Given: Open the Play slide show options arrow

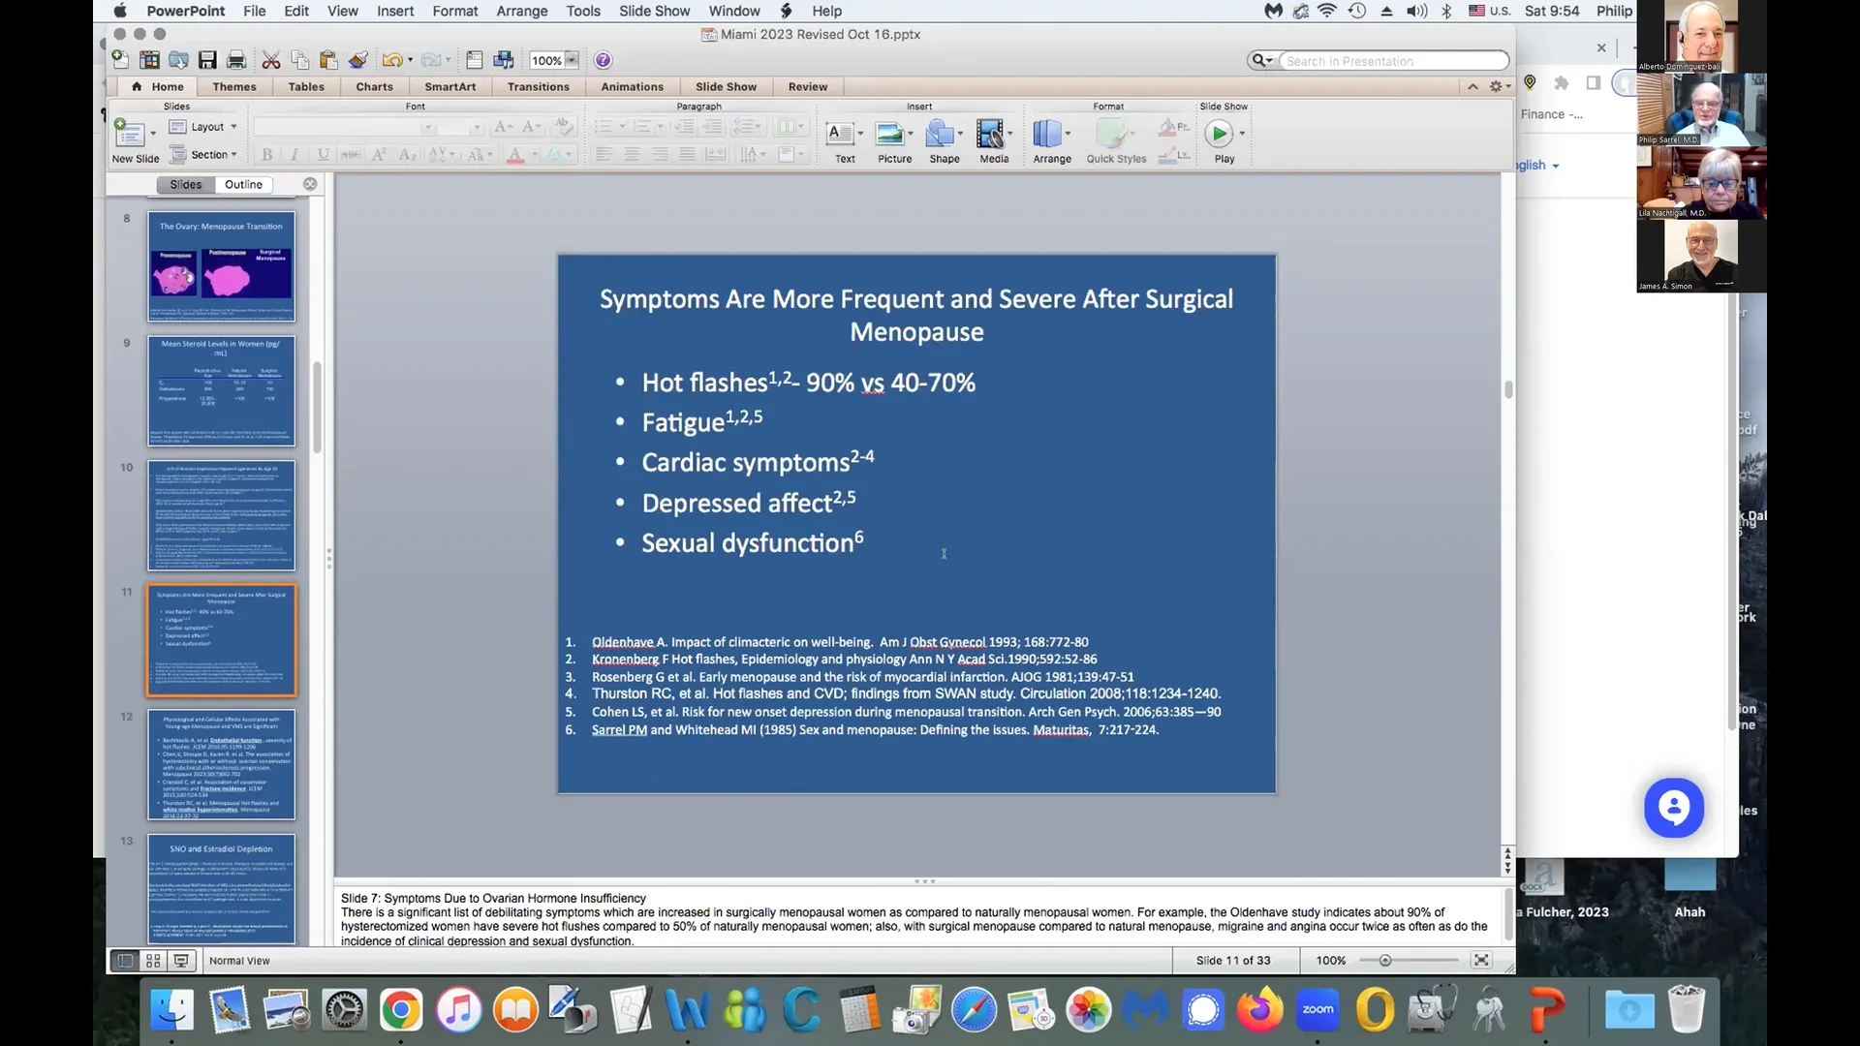Looking at the screenshot, I should click(x=1242, y=134).
